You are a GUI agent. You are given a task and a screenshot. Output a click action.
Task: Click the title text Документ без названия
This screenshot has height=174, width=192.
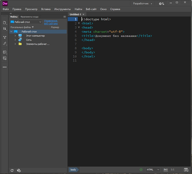pyautogui.click(x=116, y=36)
